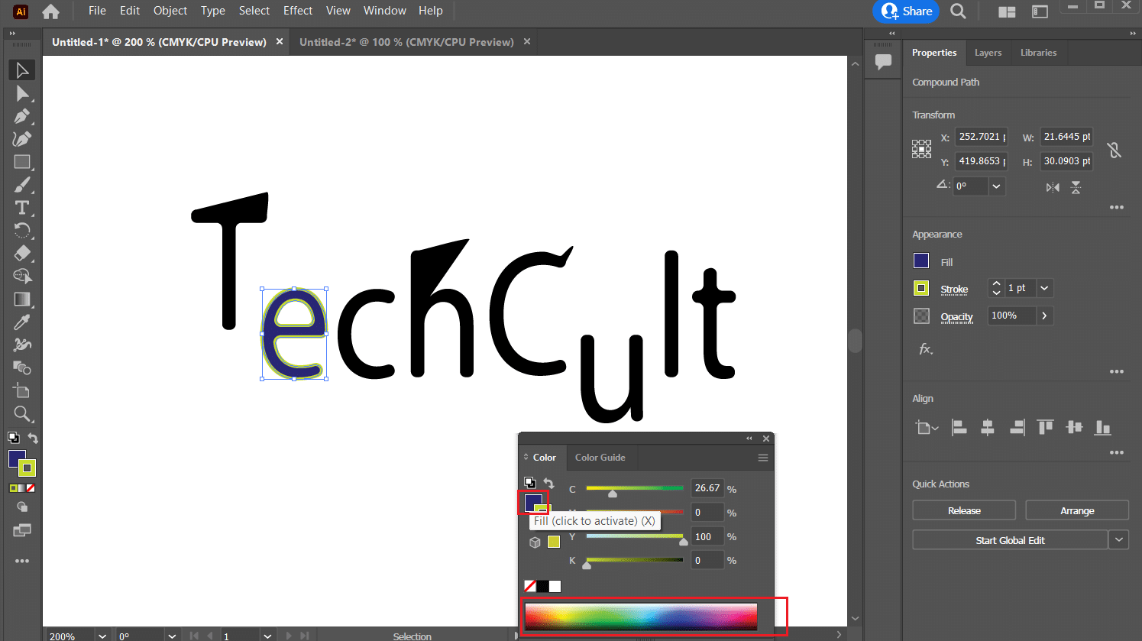The width and height of the screenshot is (1142, 641).
Task: Expand the Start Global Edit options arrow
Action: coord(1118,539)
